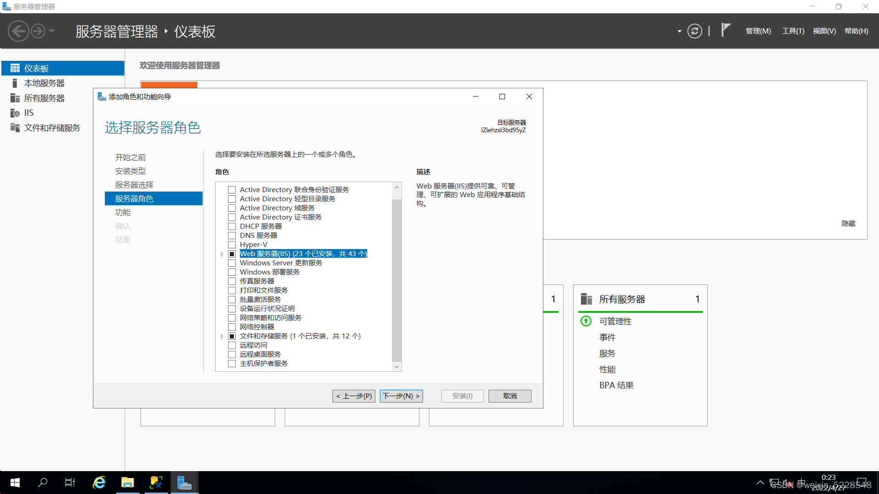Click the back navigation arrow icon
The height and width of the screenshot is (494, 879).
pos(18,31)
